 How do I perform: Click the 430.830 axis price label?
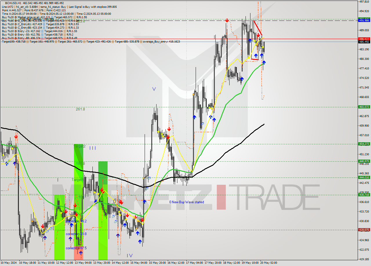tap(364, 221)
